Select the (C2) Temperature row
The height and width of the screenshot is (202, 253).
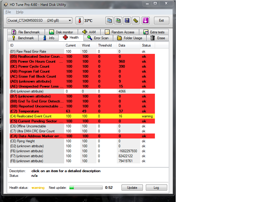coord(82,111)
